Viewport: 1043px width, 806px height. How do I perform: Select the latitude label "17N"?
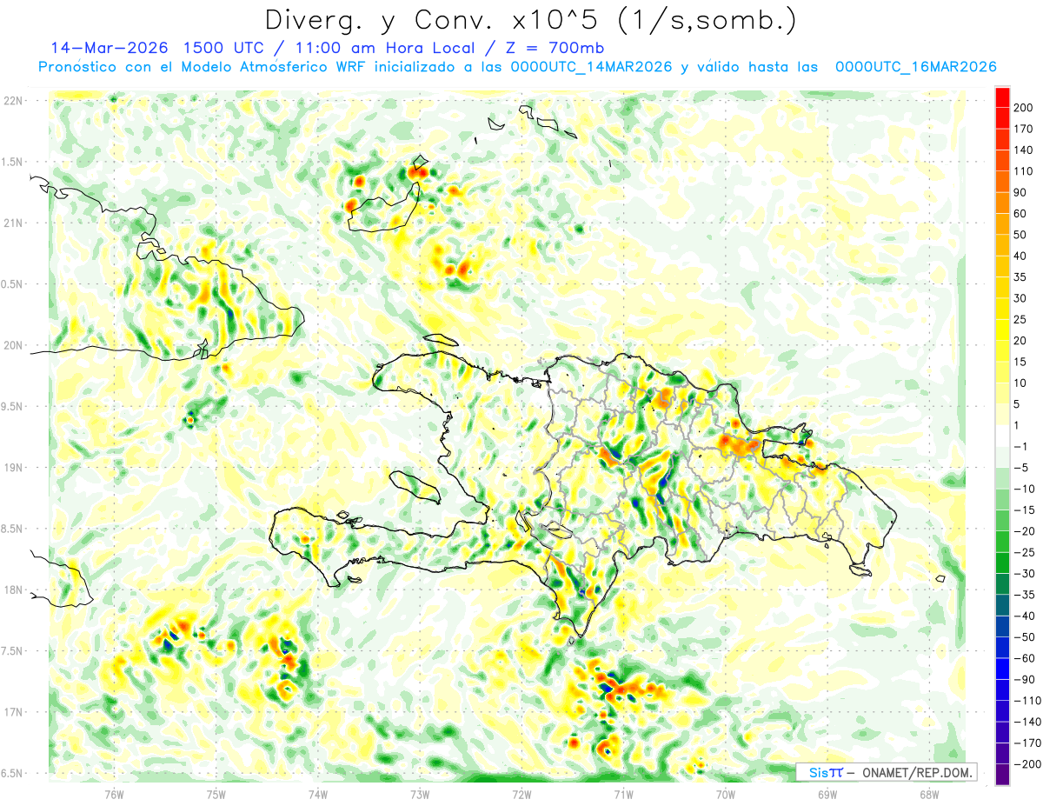[x=13, y=712]
